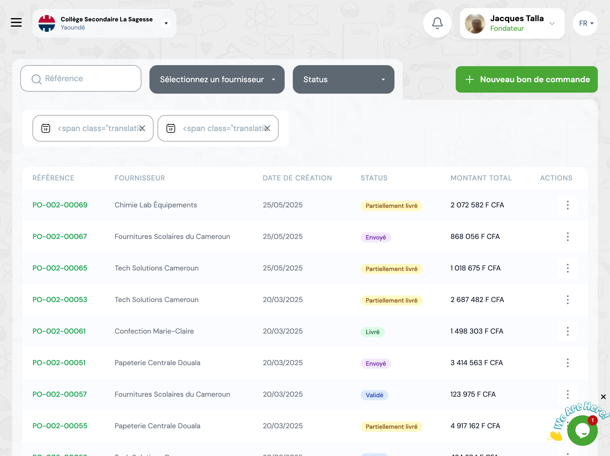The width and height of the screenshot is (610, 456).
Task: Clear the first date filter field
Action: pyautogui.click(x=142, y=128)
